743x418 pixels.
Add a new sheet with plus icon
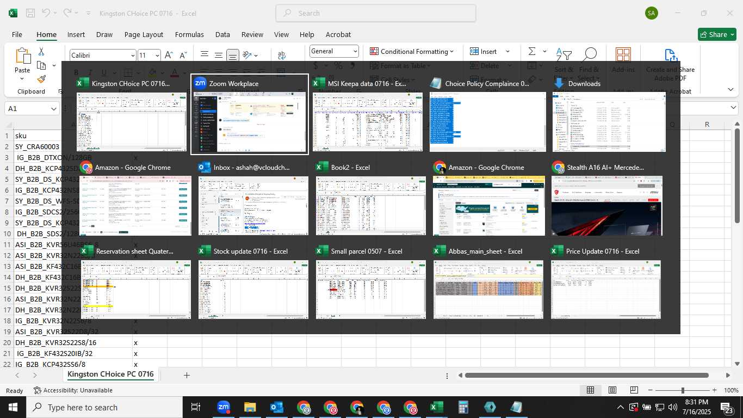click(x=187, y=375)
